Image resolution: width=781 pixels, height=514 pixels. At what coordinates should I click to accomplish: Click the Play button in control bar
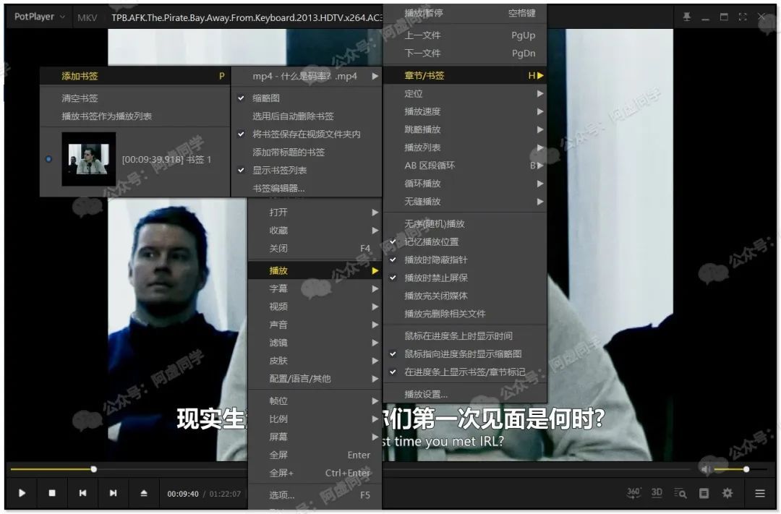click(x=22, y=493)
